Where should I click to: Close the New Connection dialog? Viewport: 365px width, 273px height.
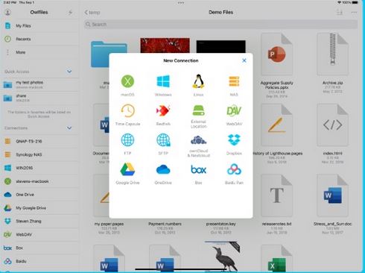[x=244, y=60]
